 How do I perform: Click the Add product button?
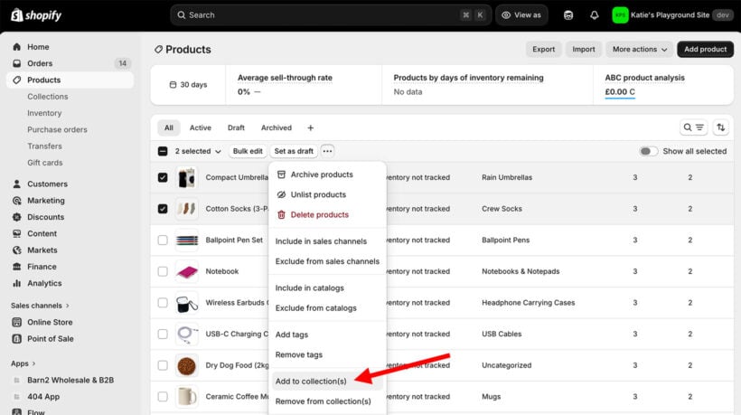click(x=705, y=49)
